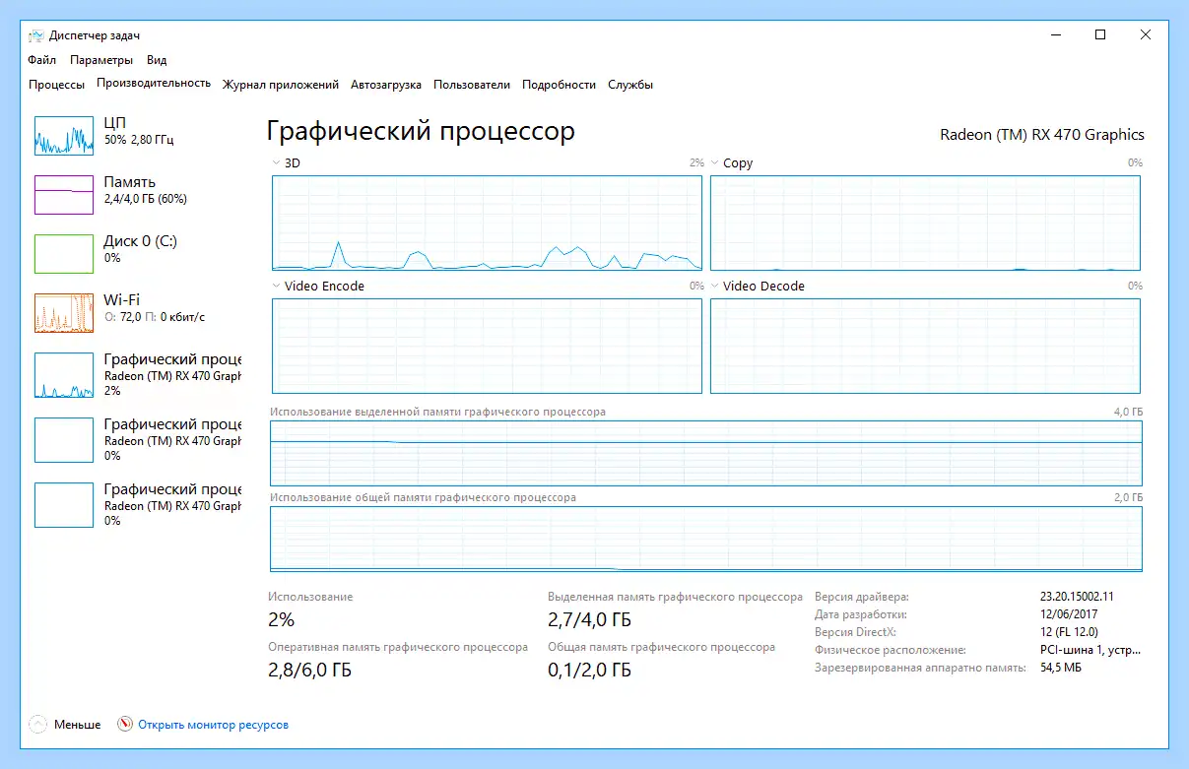Click the Video Encode usage graph
This screenshot has width=1189, height=769.
[x=487, y=346]
